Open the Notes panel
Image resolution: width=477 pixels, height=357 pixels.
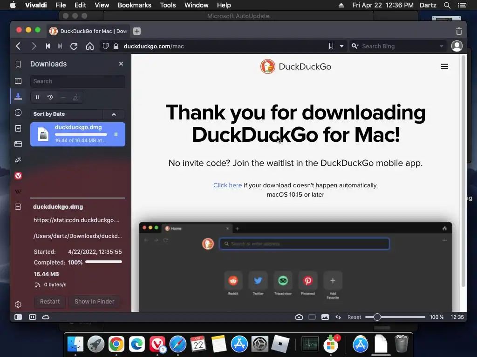tap(18, 128)
